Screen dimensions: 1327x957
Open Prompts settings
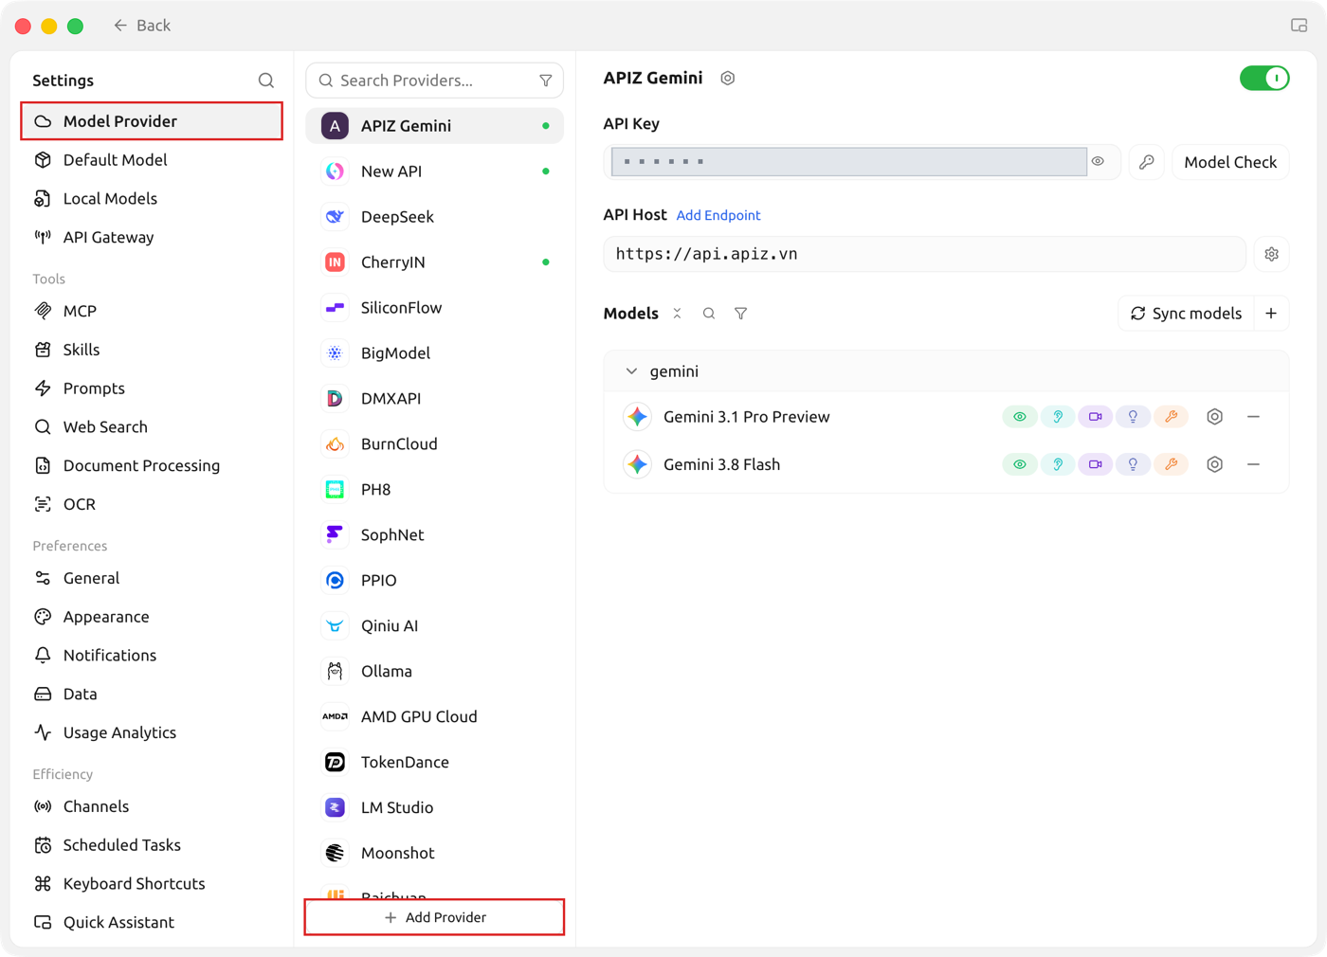click(152, 388)
